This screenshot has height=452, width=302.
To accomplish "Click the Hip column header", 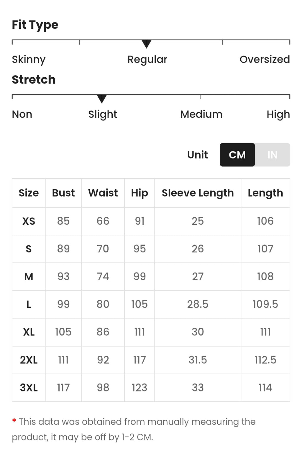I will 139,193.
